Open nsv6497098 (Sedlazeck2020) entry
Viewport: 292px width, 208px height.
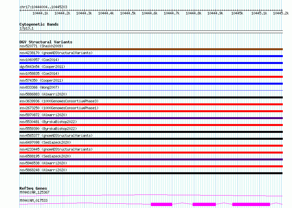click(x=45, y=142)
